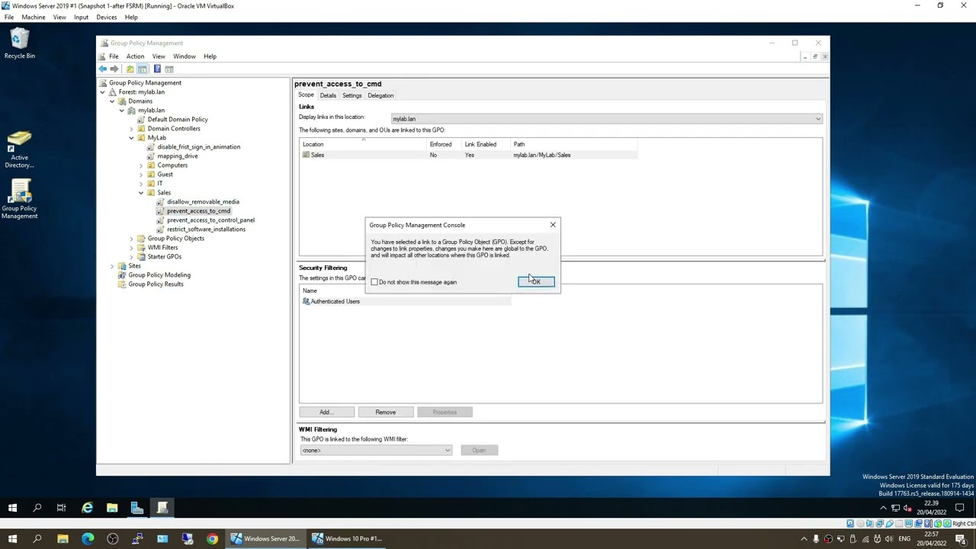Open host File Explorer taskbar icon
This screenshot has width=976, height=549.
point(63,539)
